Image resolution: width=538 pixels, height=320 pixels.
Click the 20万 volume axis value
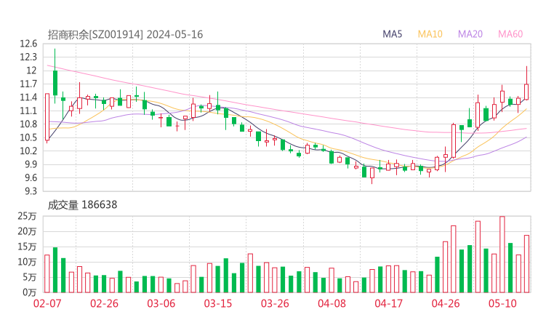pos(27,231)
